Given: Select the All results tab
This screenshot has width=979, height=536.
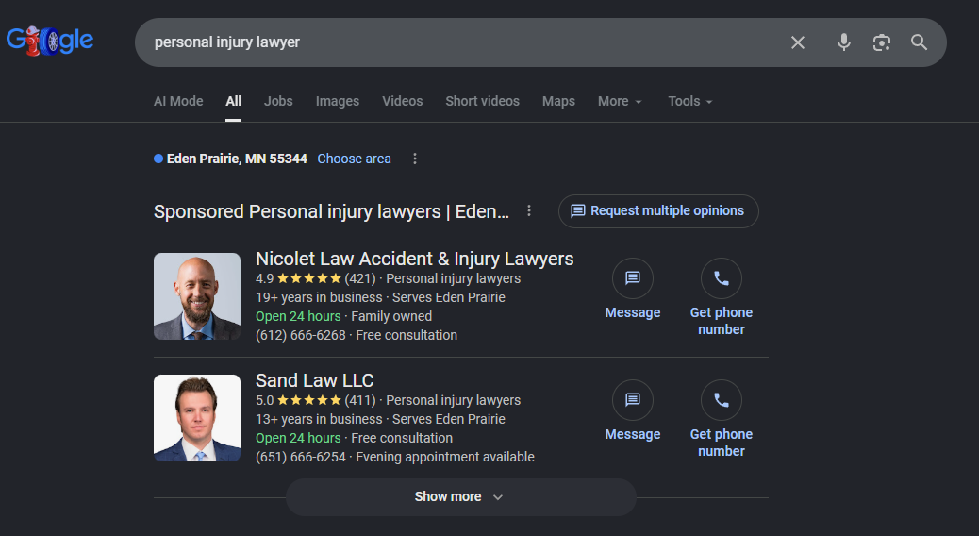Looking at the screenshot, I should coord(234,101).
